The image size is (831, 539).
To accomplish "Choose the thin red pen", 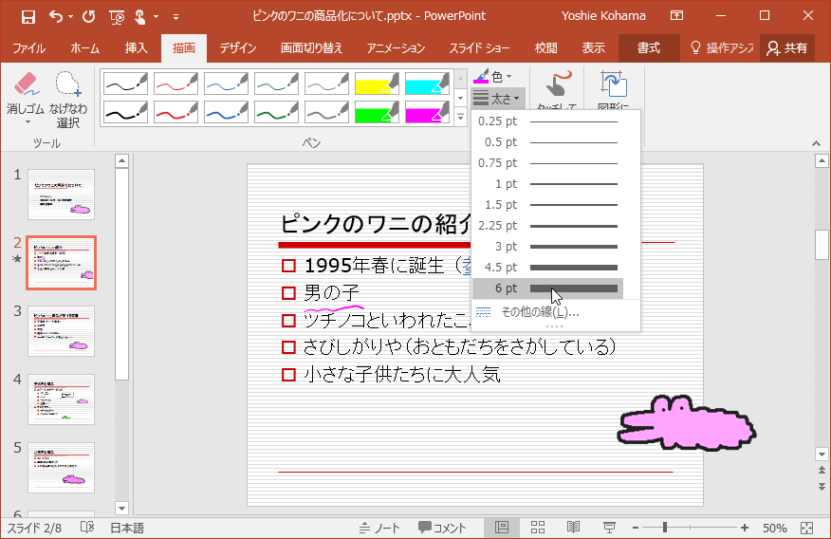I will tap(175, 84).
